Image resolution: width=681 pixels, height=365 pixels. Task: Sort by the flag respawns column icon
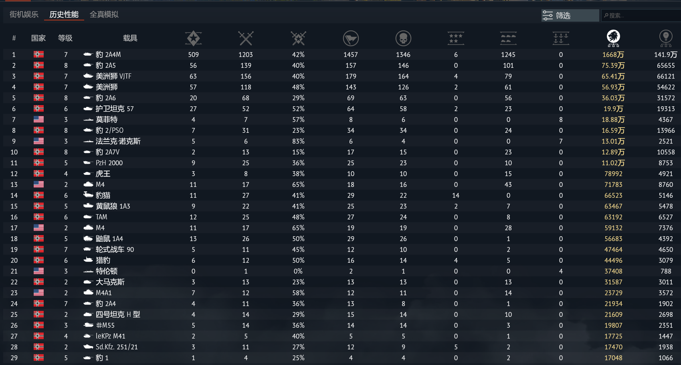(x=351, y=39)
